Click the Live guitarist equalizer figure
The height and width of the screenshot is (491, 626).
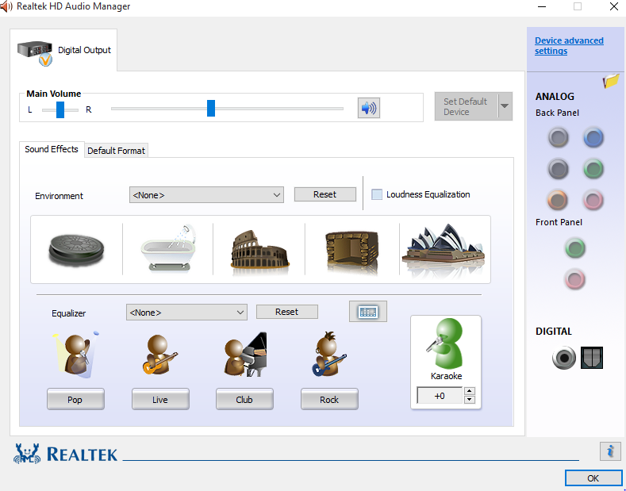[x=159, y=355]
